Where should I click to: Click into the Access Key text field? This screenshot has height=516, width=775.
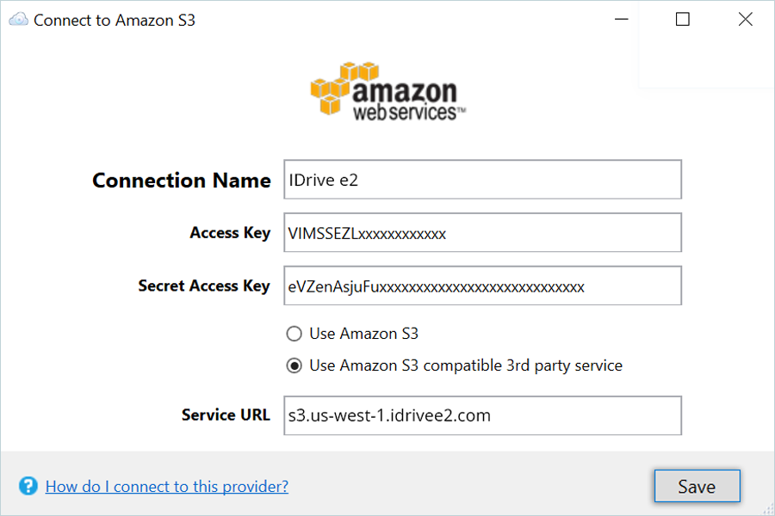pyautogui.click(x=482, y=233)
